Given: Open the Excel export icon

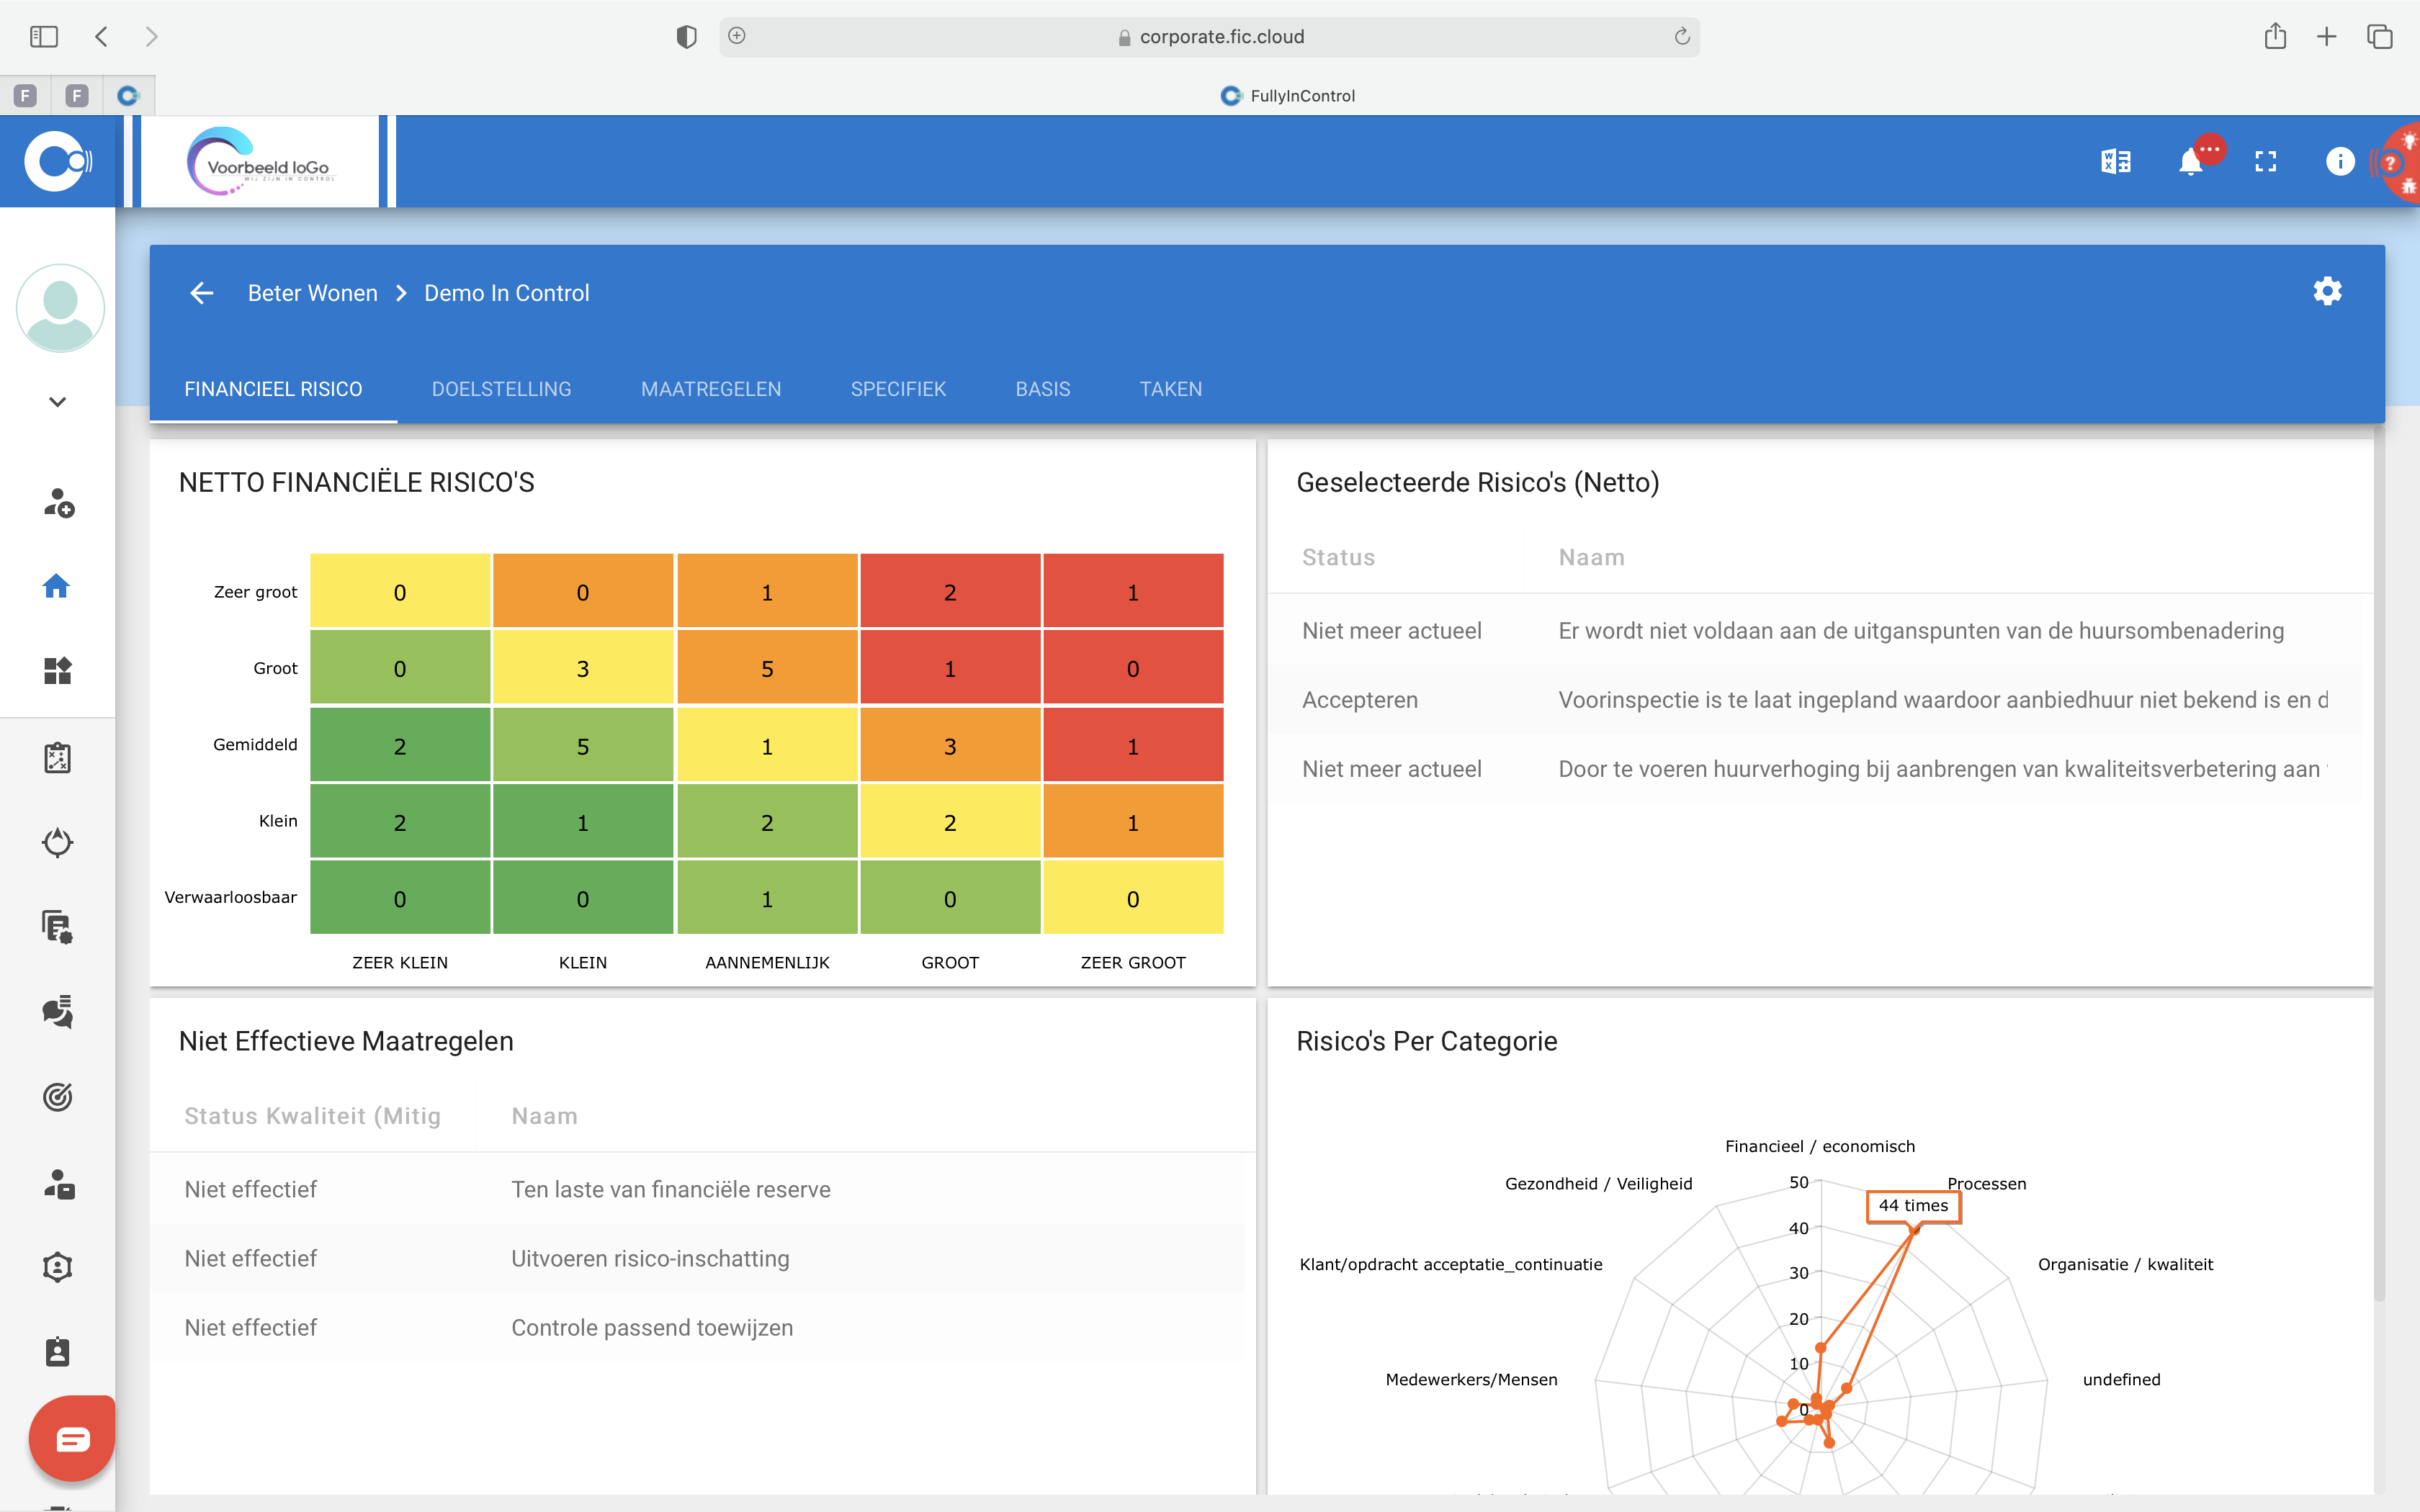Looking at the screenshot, I should pyautogui.click(x=2115, y=161).
